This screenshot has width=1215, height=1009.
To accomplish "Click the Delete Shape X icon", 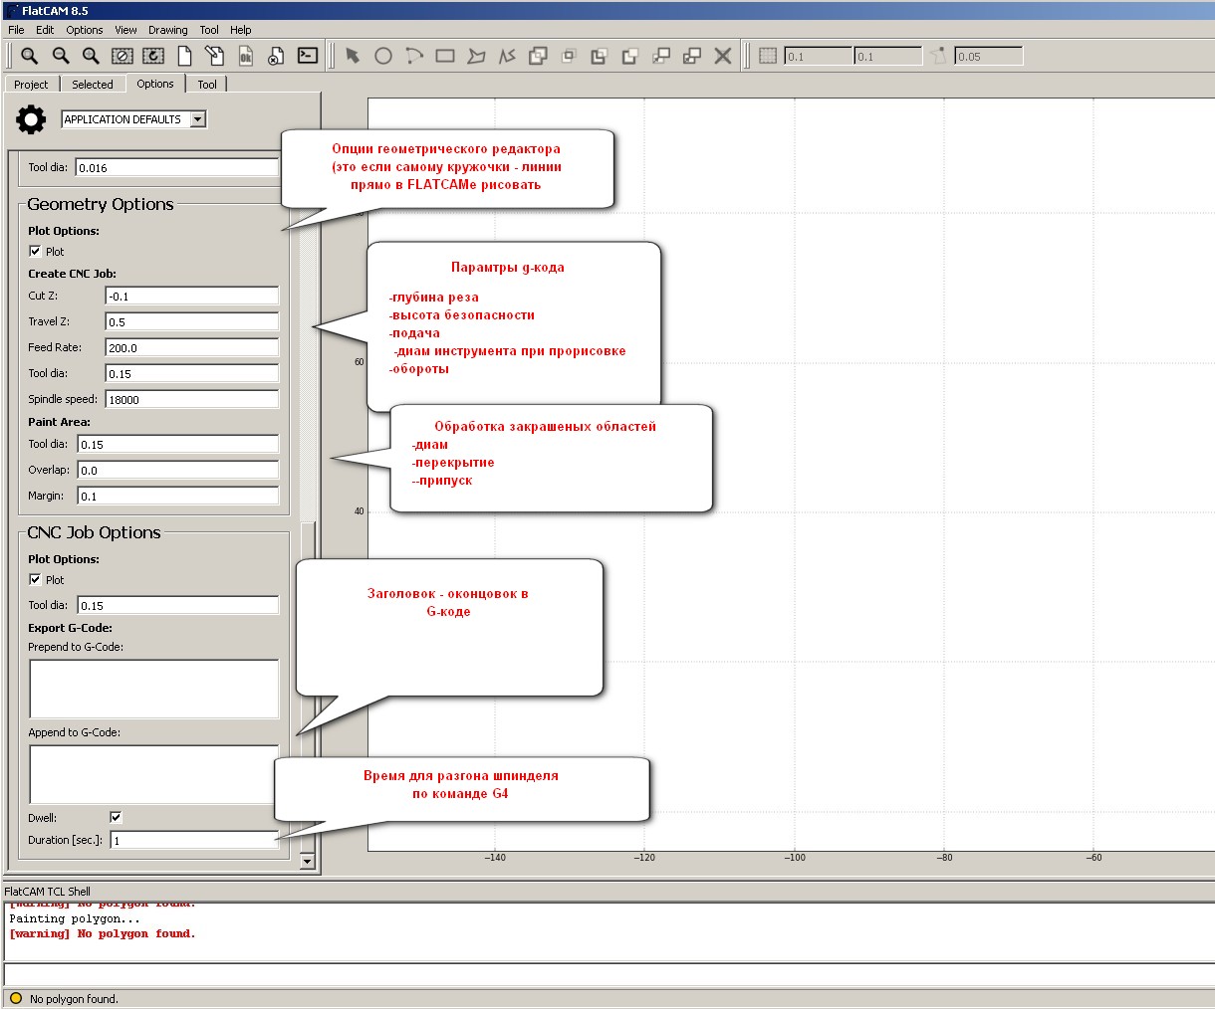I will point(723,56).
